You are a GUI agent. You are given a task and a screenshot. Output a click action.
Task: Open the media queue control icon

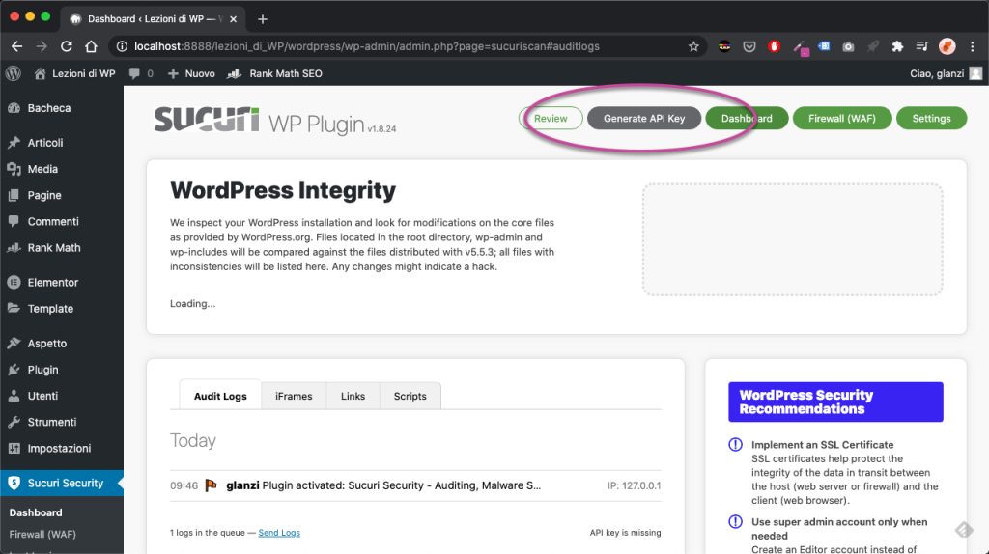922,46
